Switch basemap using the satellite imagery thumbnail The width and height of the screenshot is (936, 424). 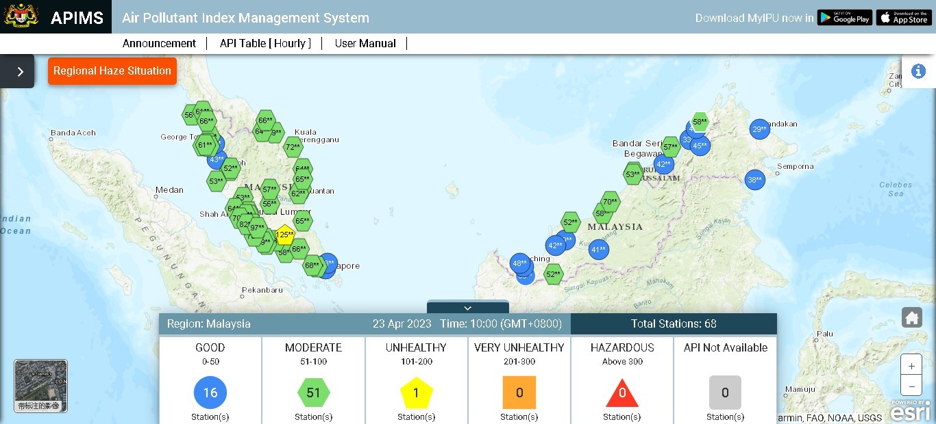click(40, 386)
